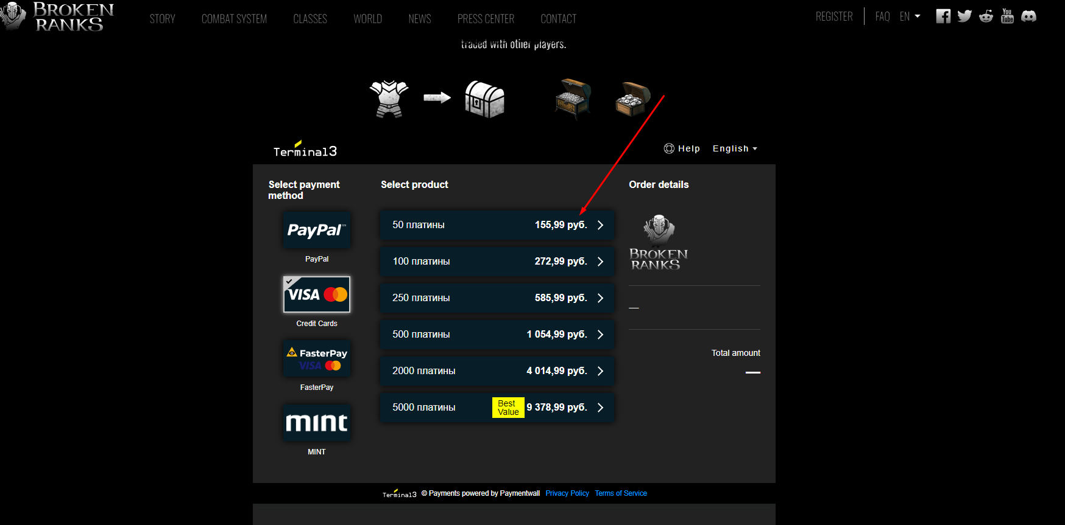Image resolution: width=1065 pixels, height=525 pixels.
Task: Click the Total amount label
Action: pos(736,353)
